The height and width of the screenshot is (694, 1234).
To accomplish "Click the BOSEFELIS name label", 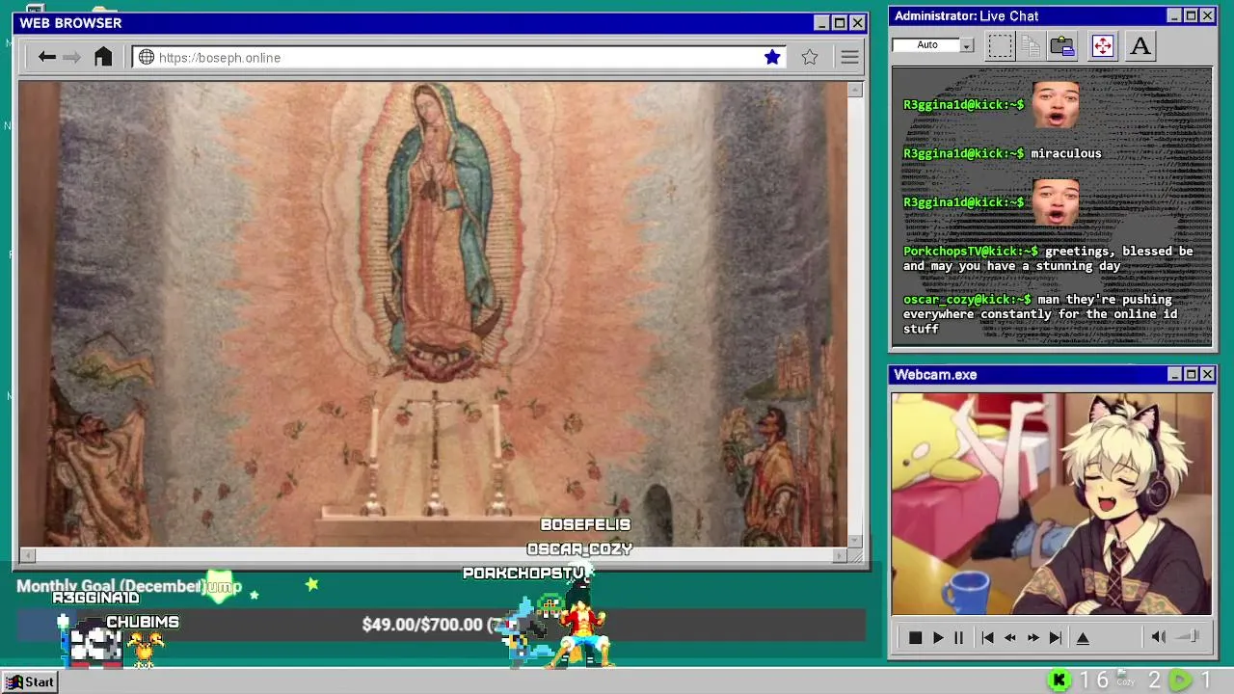I will tap(585, 524).
